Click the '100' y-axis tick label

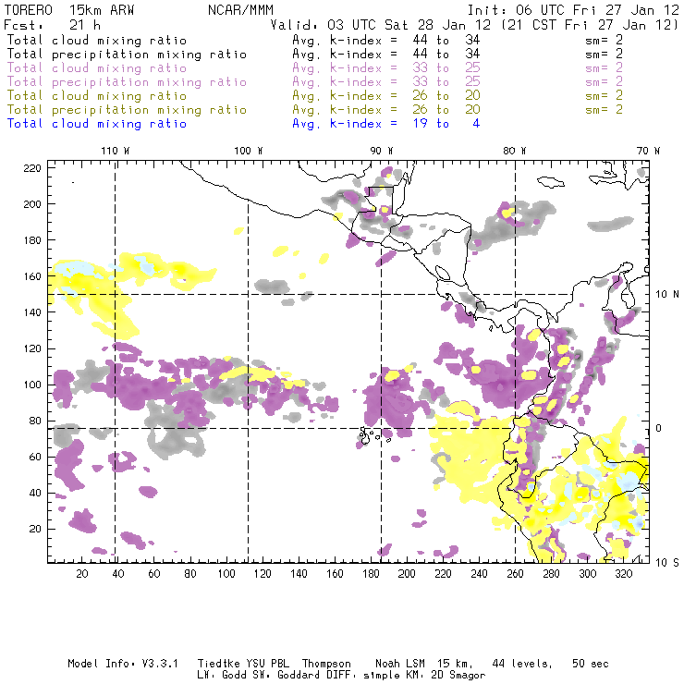pos(32,385)
